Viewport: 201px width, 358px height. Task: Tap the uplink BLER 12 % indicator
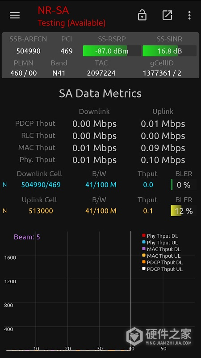(184, 211)
